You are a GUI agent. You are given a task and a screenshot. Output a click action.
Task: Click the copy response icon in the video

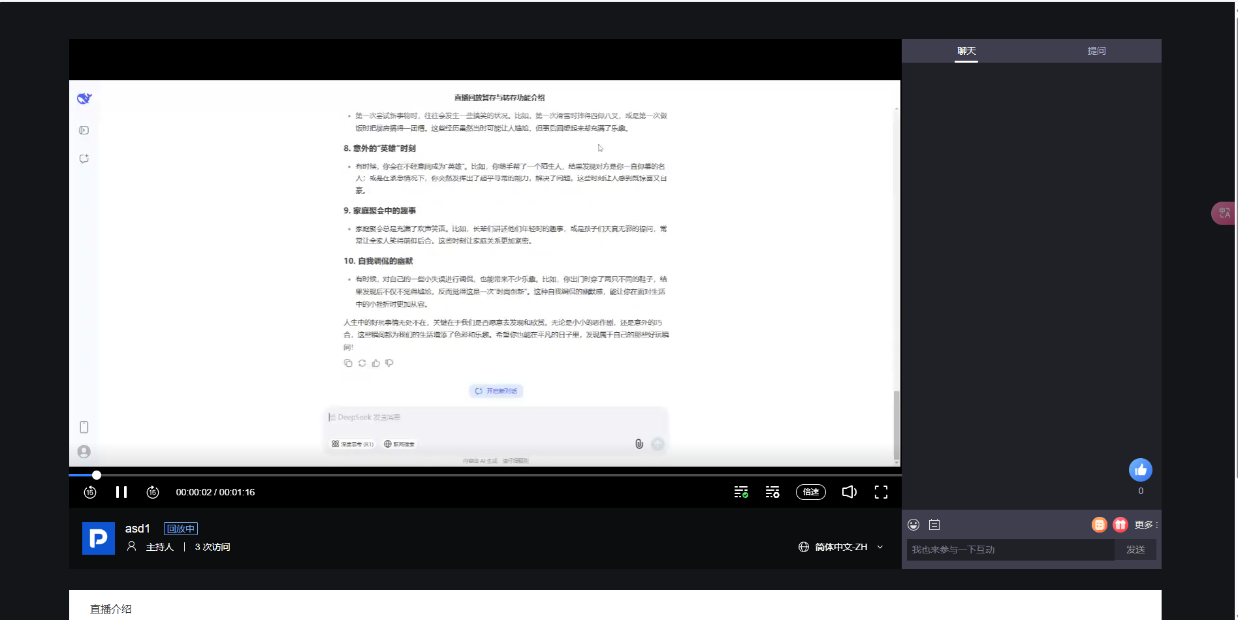[x=348, y=363]
